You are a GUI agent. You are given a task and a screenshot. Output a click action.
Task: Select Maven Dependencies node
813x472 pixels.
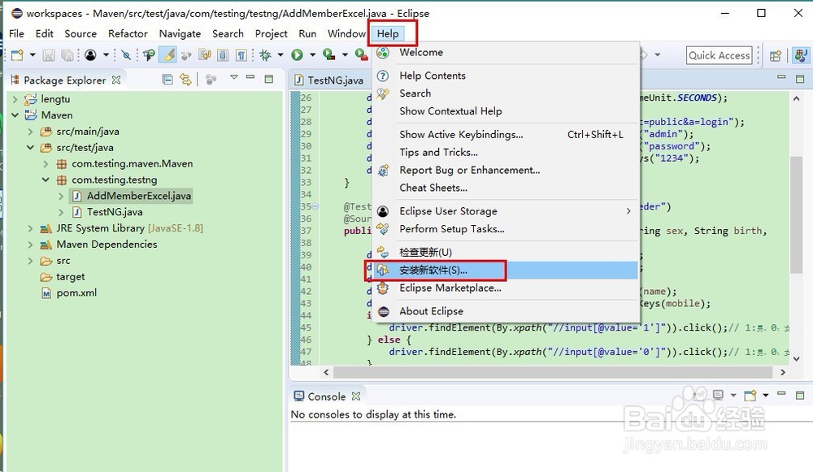point(107,244)
